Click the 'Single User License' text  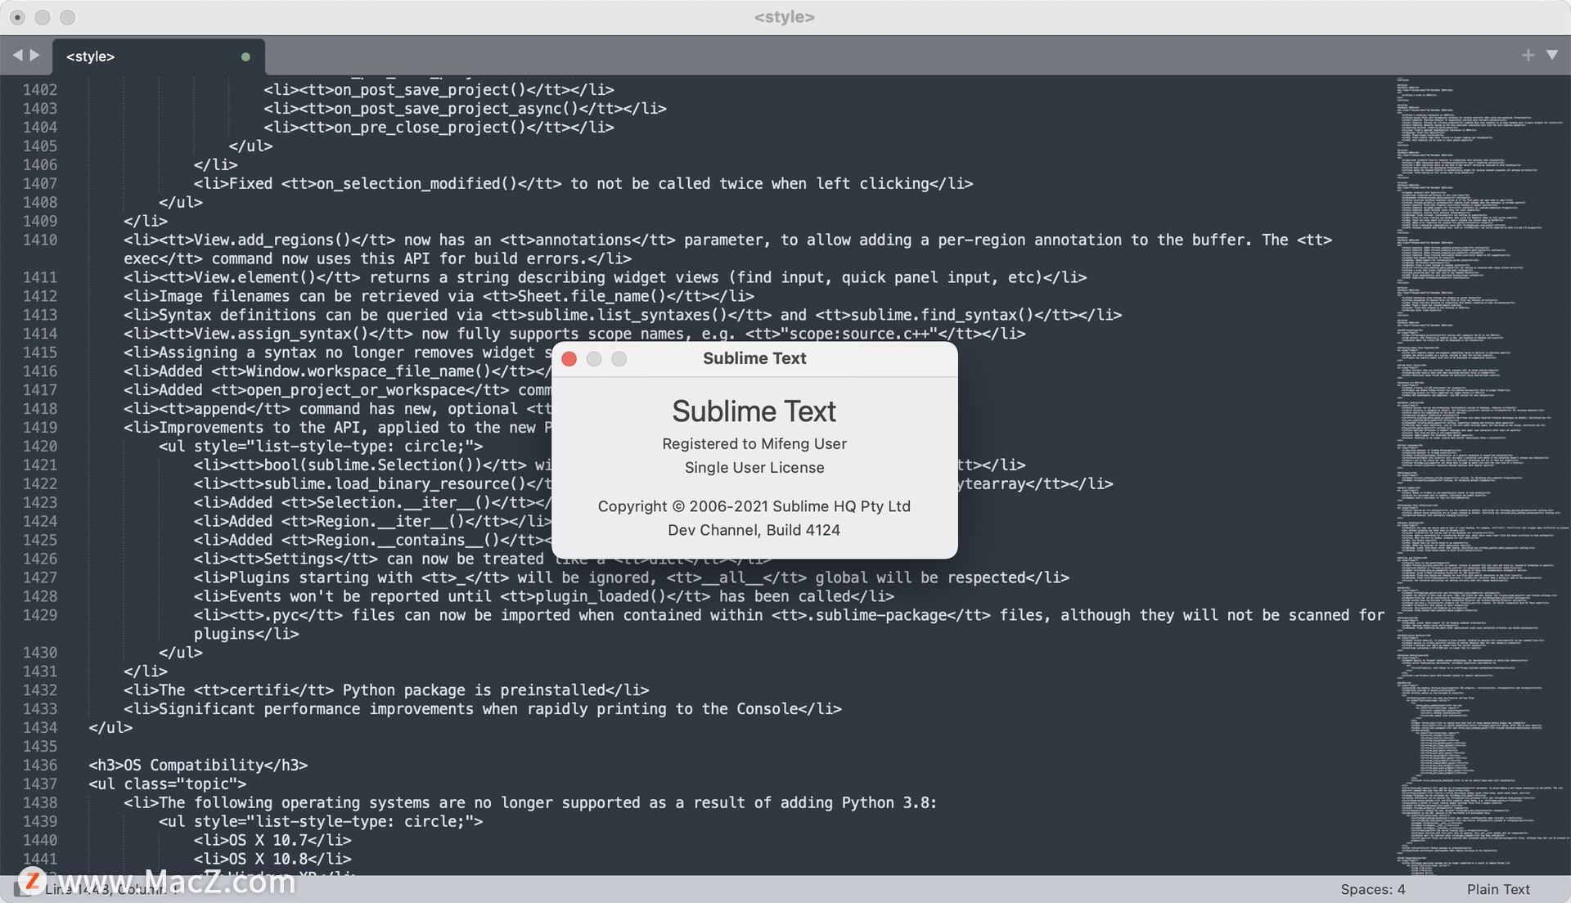754,467
